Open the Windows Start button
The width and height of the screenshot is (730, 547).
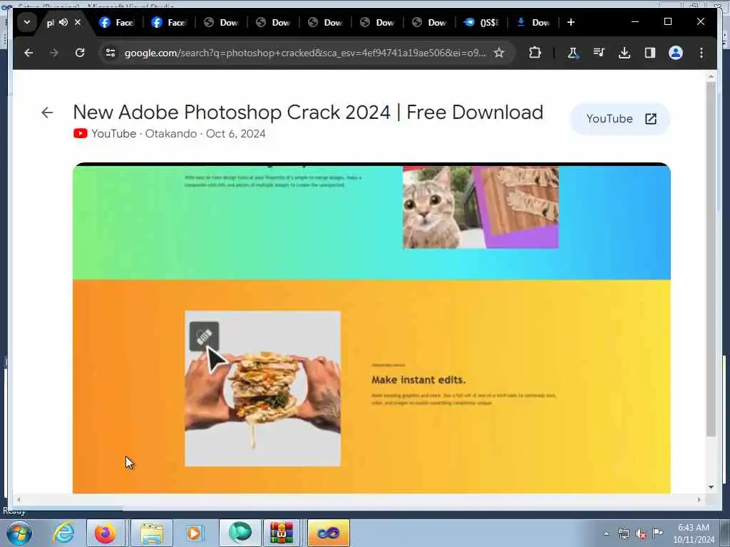19,533
